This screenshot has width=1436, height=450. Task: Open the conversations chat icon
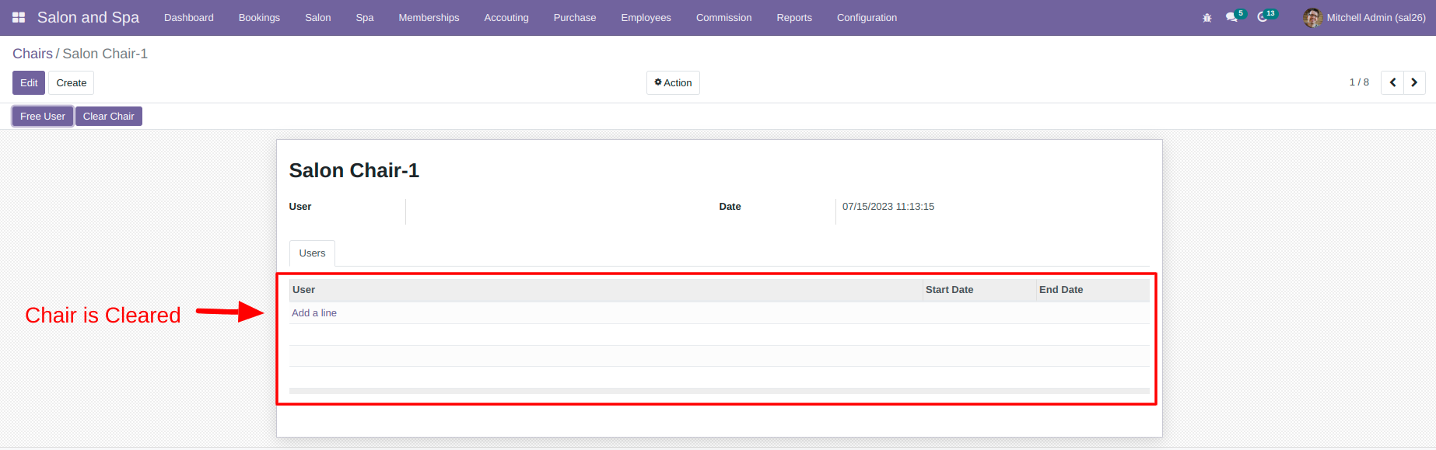1231,17
